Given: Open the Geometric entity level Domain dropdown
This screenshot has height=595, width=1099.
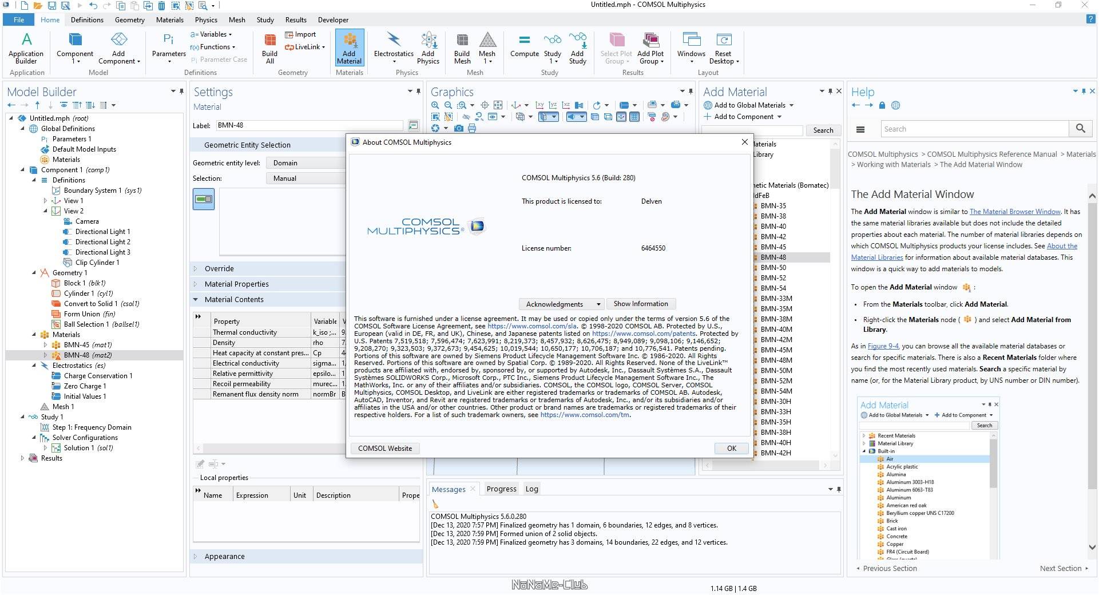Looking at the screenshot, I should click(x=306, y=163).
